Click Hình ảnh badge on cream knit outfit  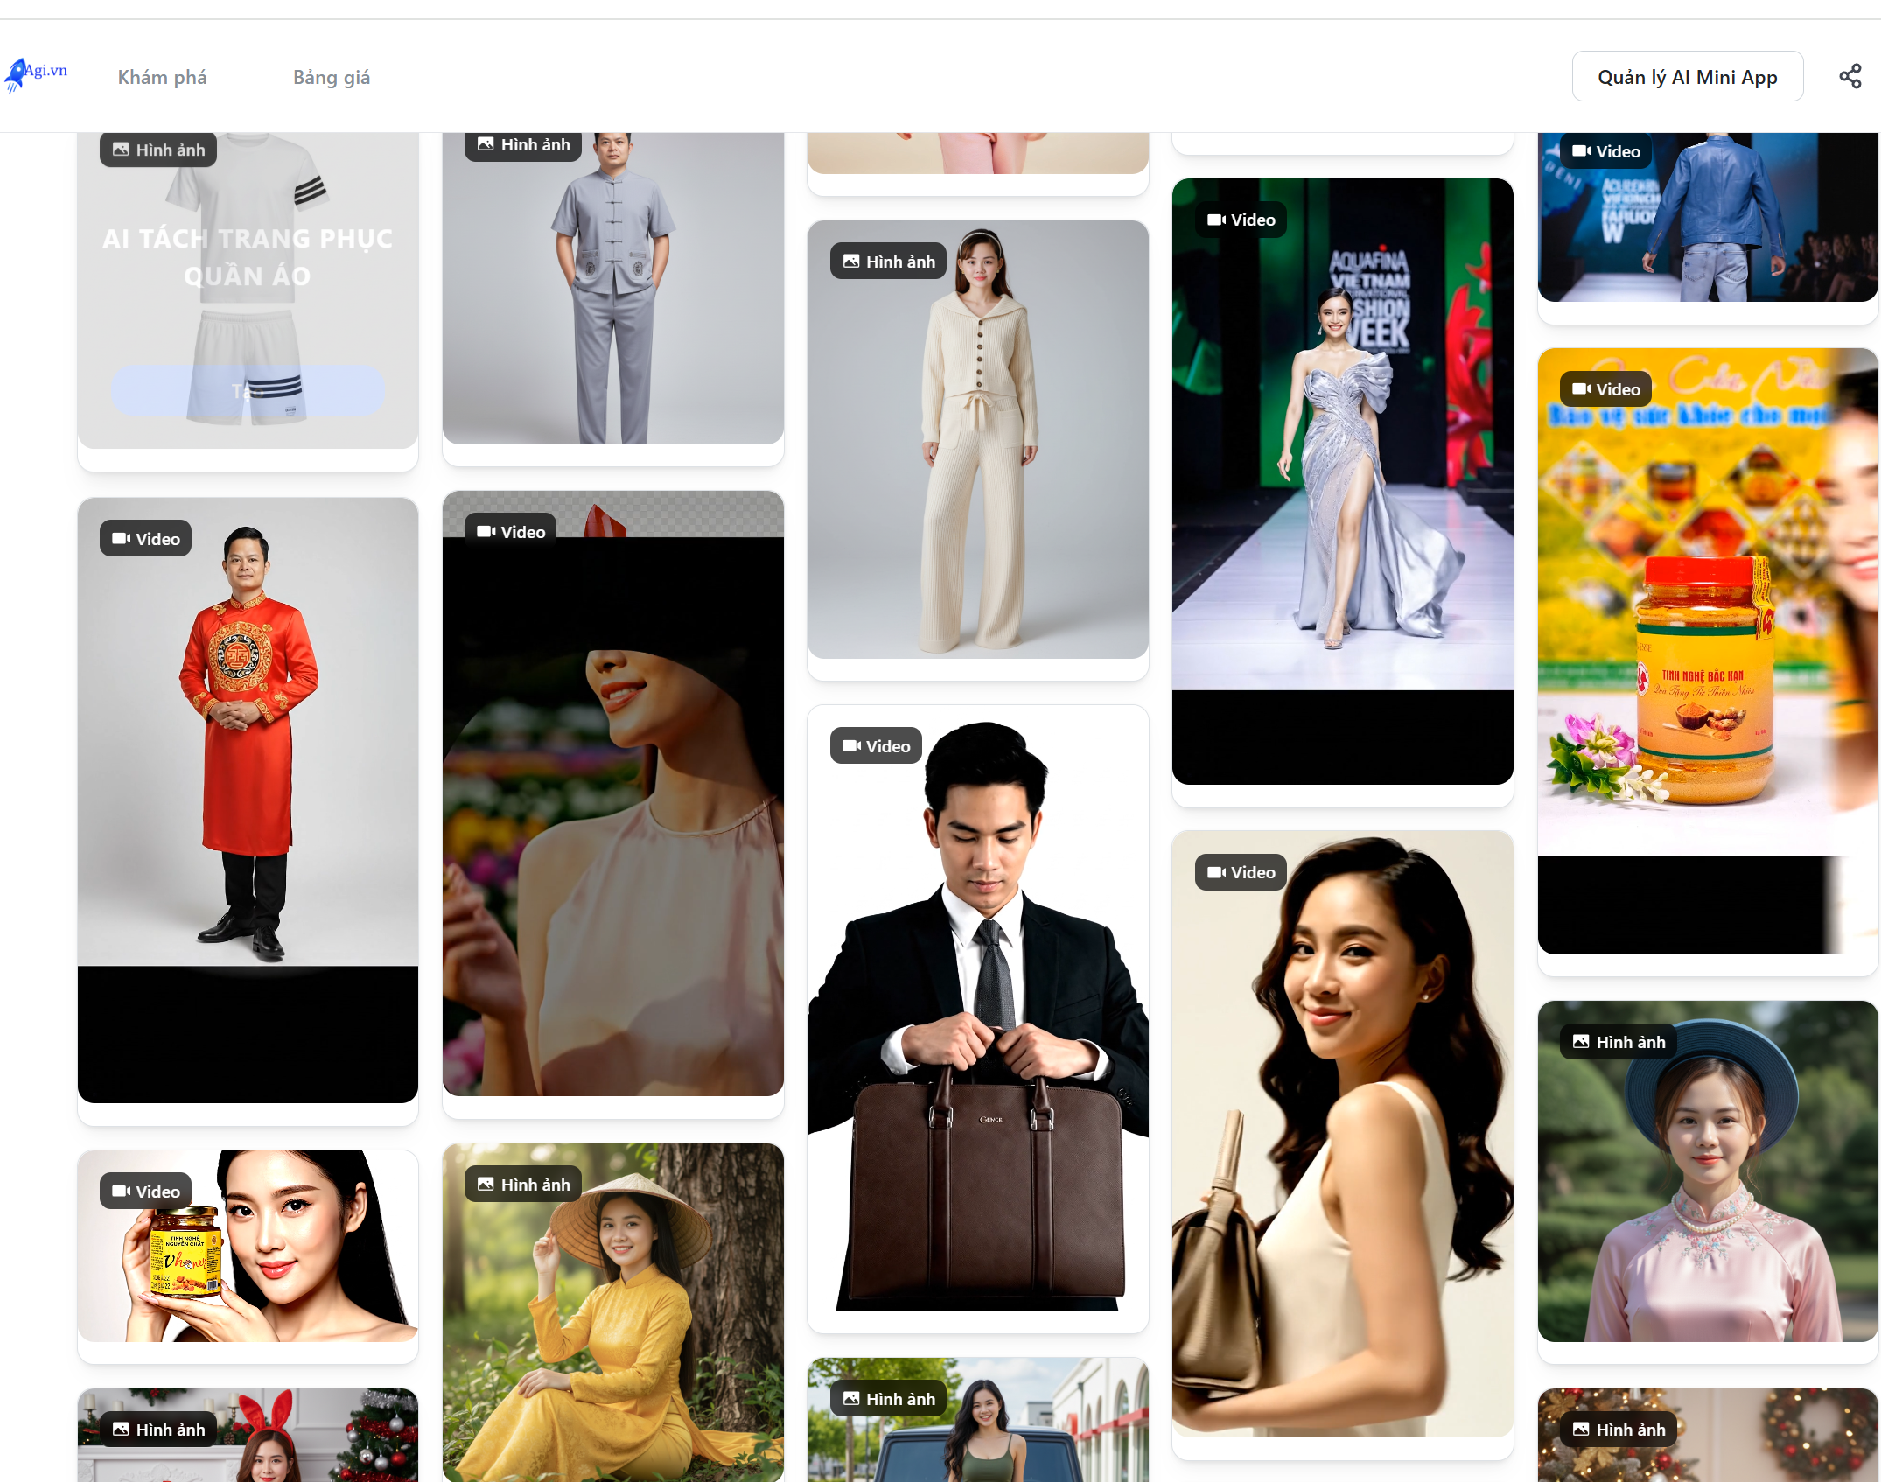point(888,262)
